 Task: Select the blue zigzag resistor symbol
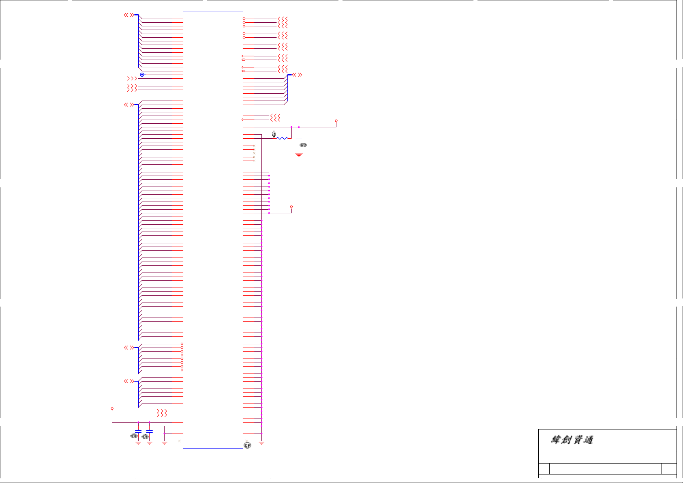click(x=282, y=138)
